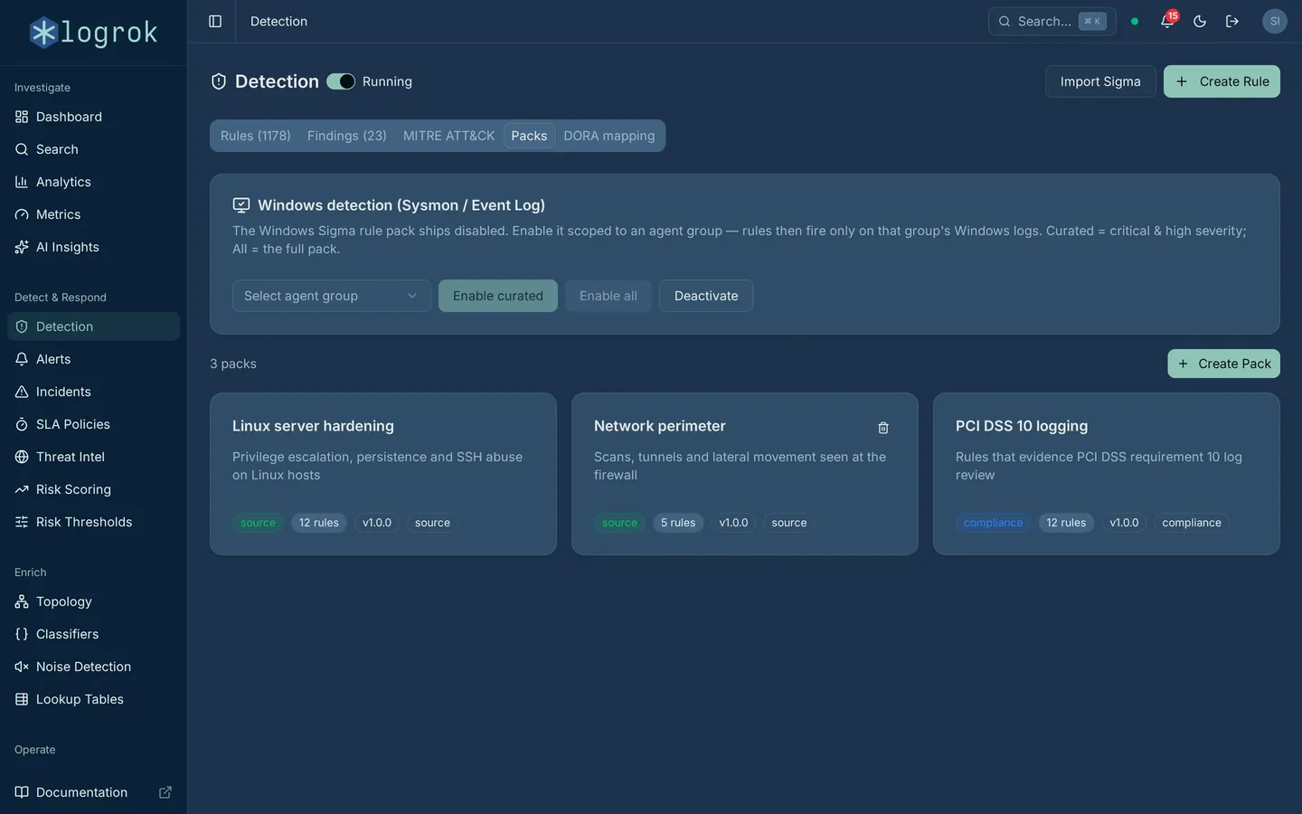This screenshot has width=1302, height=814.
Task: Open the PCI DSS 10 logging pack
Action: coord(1107,474)
